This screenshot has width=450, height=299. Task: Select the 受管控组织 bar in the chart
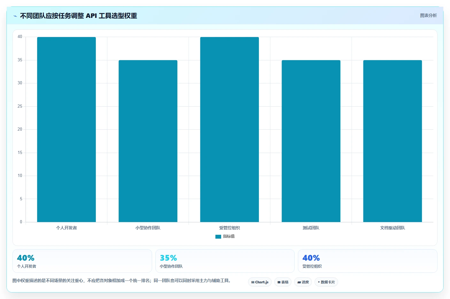229,129
